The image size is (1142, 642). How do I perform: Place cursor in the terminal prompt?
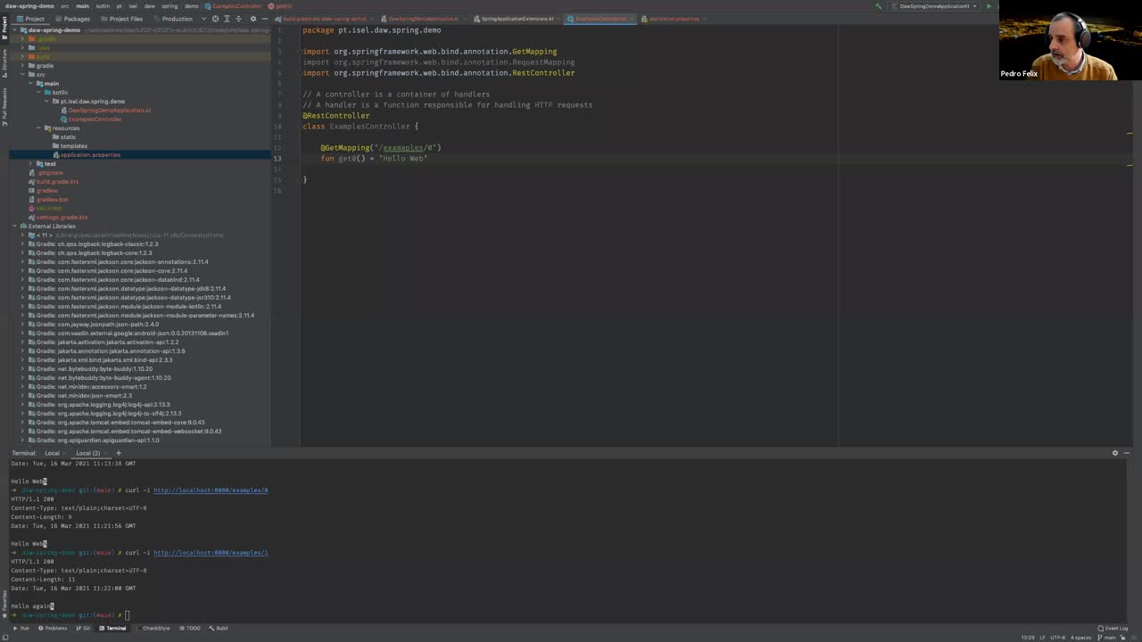[128, 615]
